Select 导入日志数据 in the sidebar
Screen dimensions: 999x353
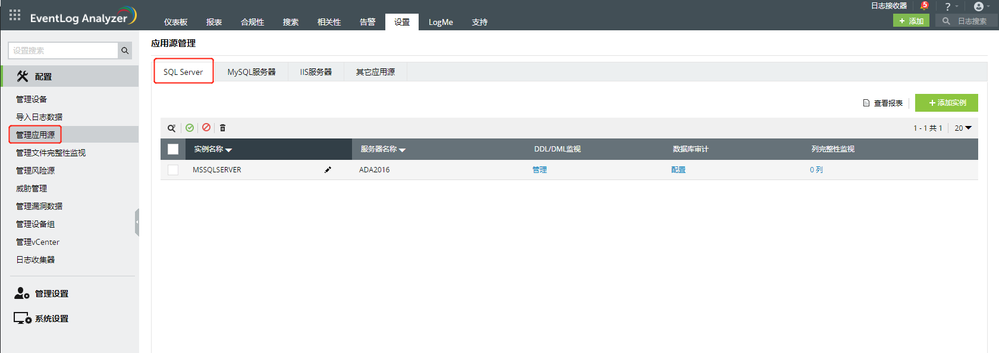pos(39,117)
